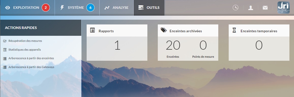
Task: Click the Enceintes temporaires count 0
Action: tap(259, 45)
